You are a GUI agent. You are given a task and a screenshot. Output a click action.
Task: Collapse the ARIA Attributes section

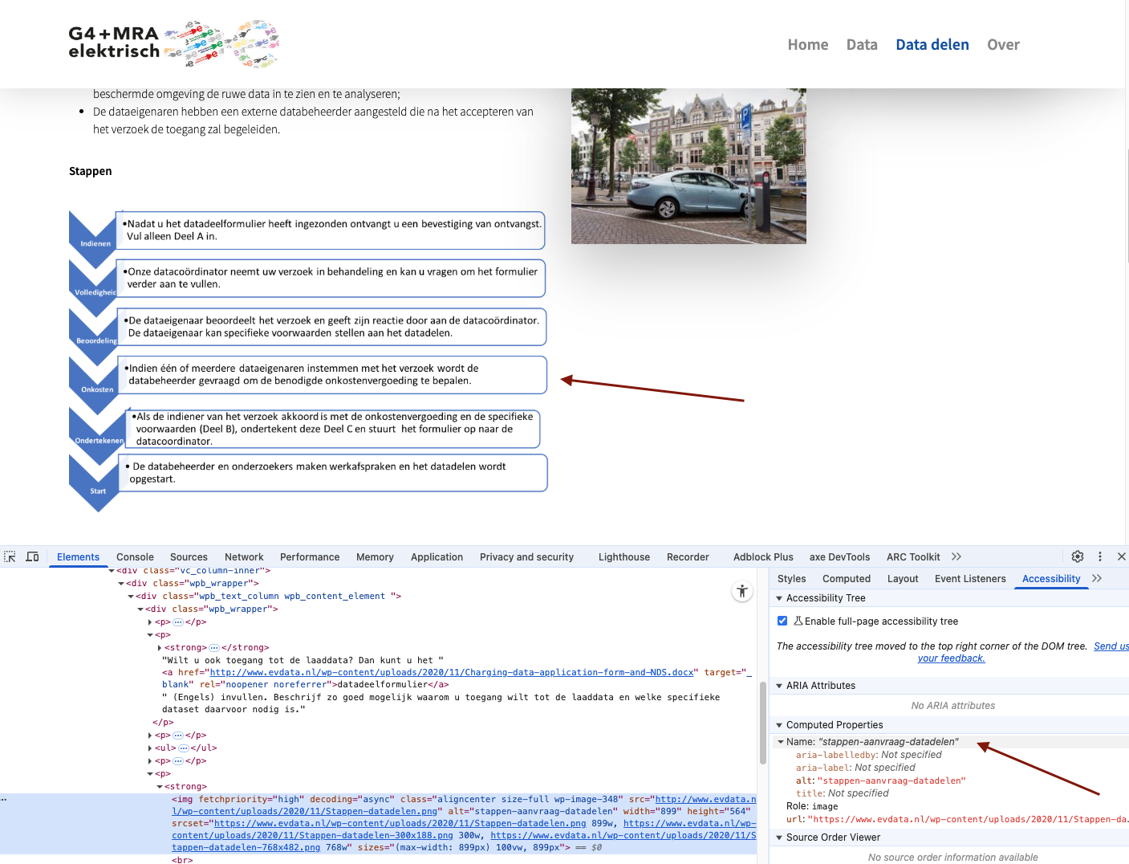(779, 686)
